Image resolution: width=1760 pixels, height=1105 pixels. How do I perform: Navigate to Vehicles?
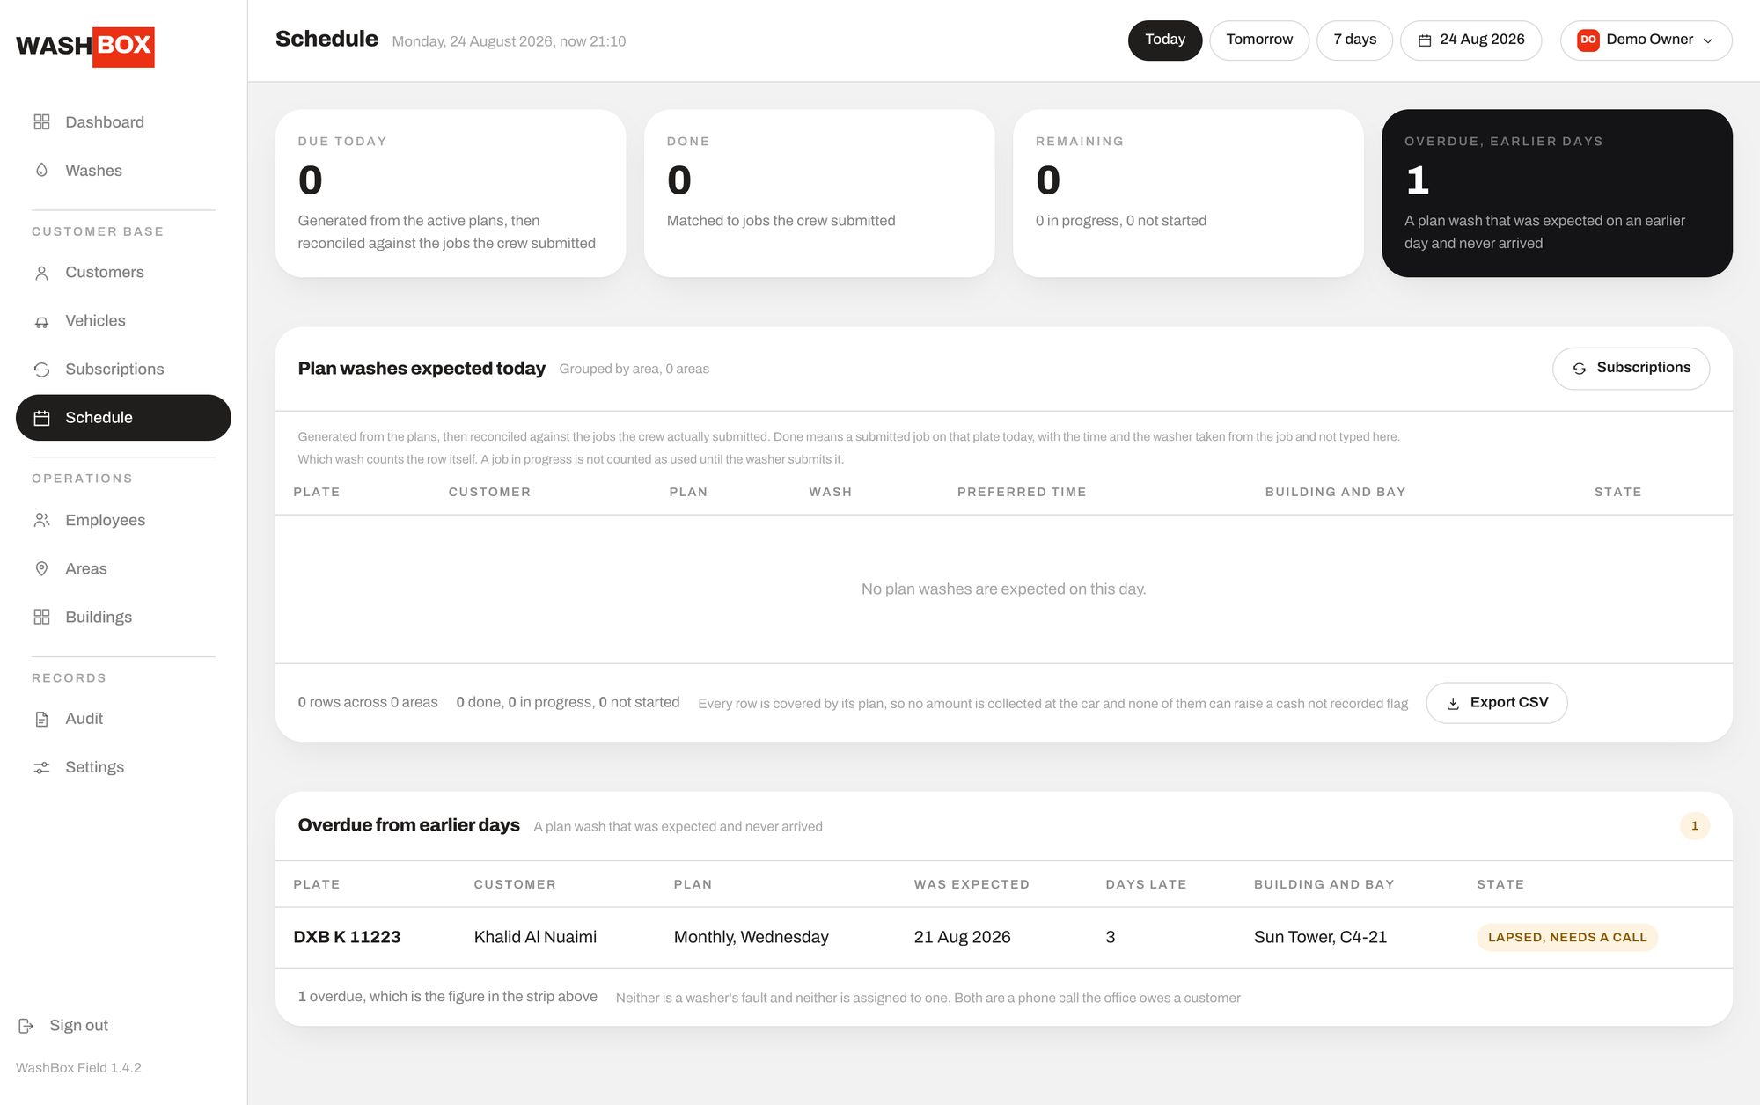click(123, 321)
